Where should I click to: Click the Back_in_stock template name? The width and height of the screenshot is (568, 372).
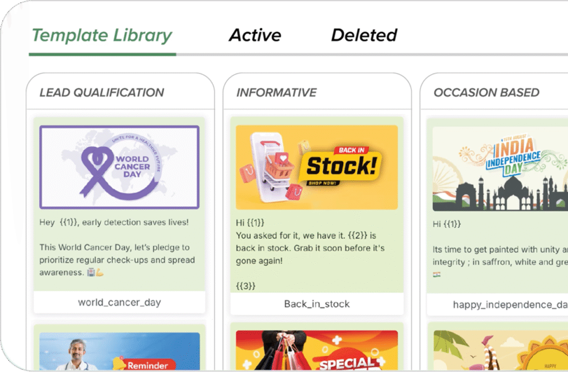pyautogui.click(x=317, y=304)
